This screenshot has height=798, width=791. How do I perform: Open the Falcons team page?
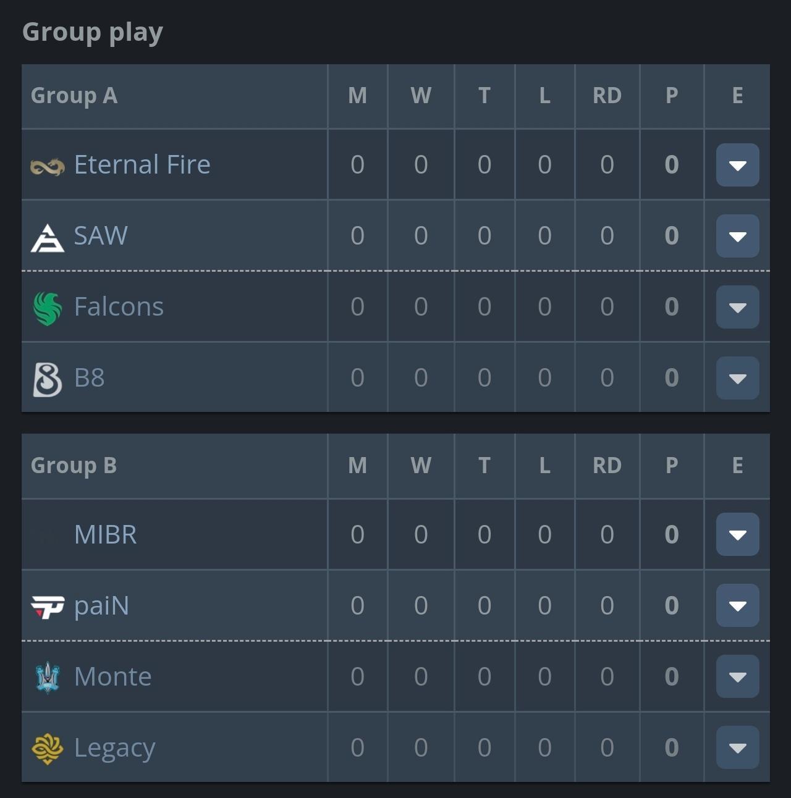(x=119, y=307)
